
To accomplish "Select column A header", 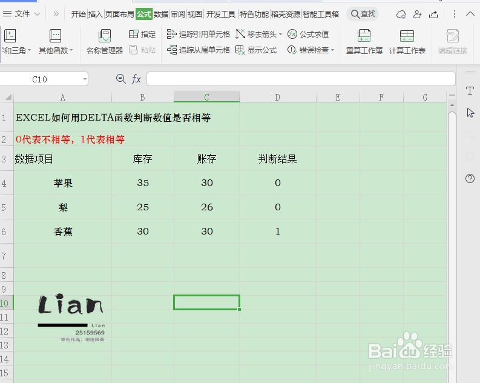I will [63, 97].
